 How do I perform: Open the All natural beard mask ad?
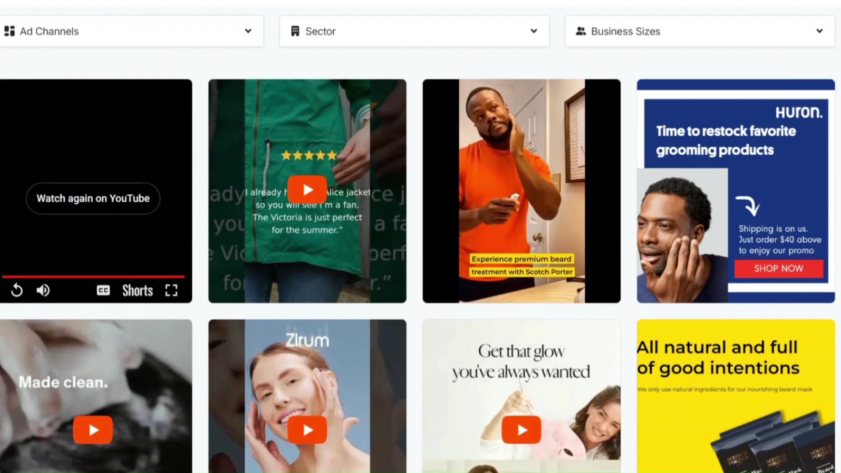[736, 396]
